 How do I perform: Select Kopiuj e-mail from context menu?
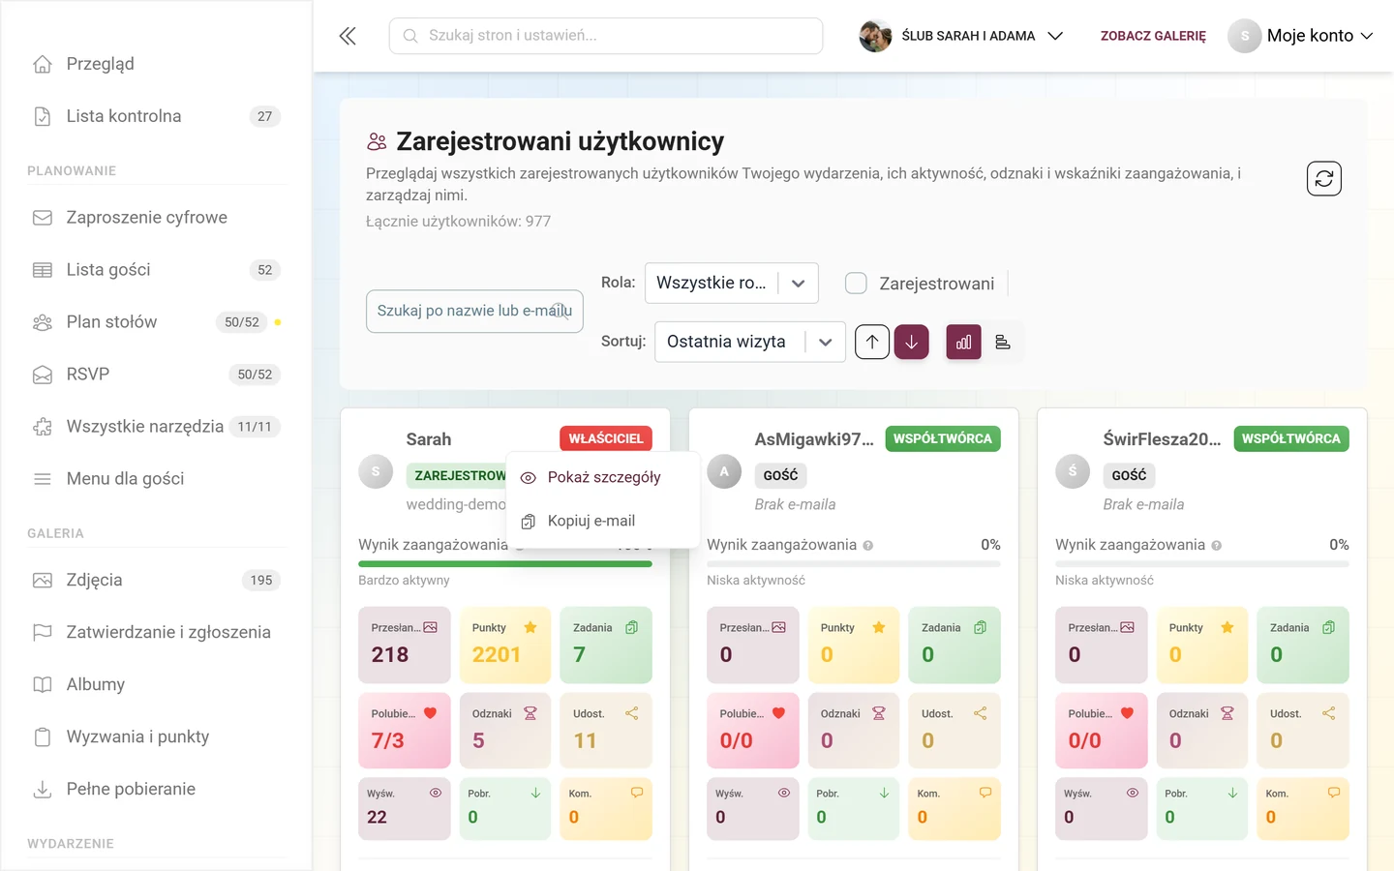(x=602, y=521)
